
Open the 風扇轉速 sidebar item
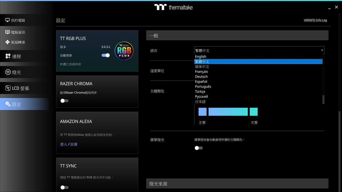pos(25,42)
